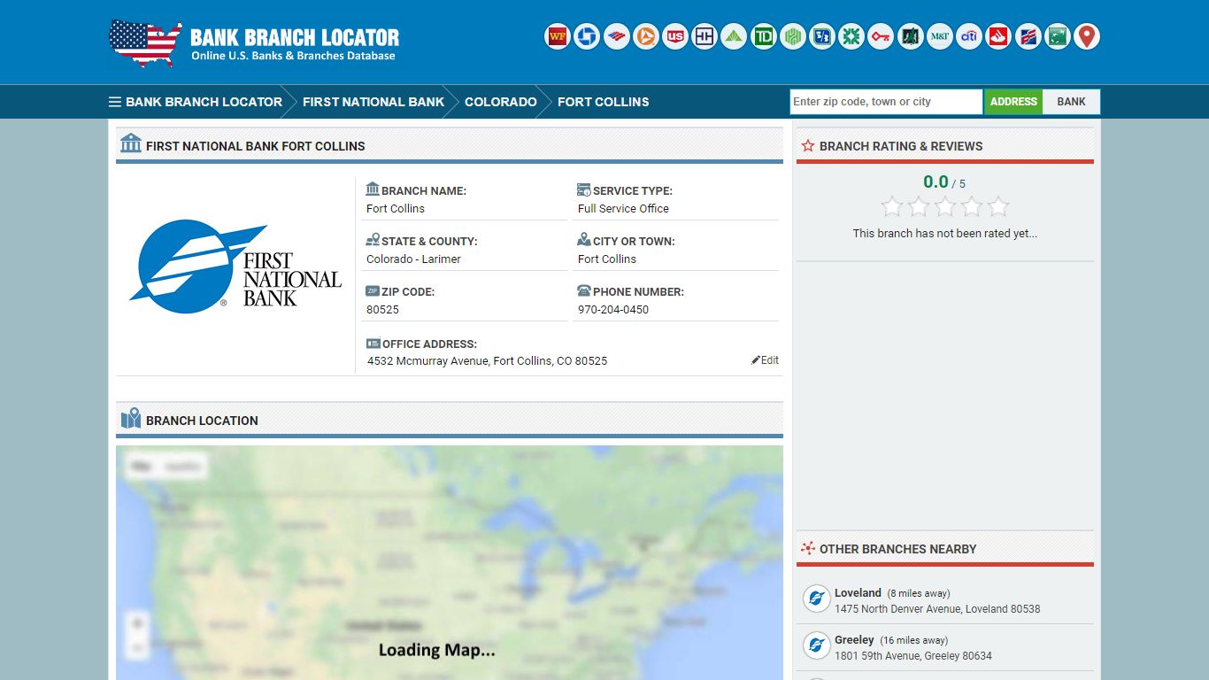Select the Chase bank logo icon
This screenshot has width=1209, height=680.
point(587,36)
